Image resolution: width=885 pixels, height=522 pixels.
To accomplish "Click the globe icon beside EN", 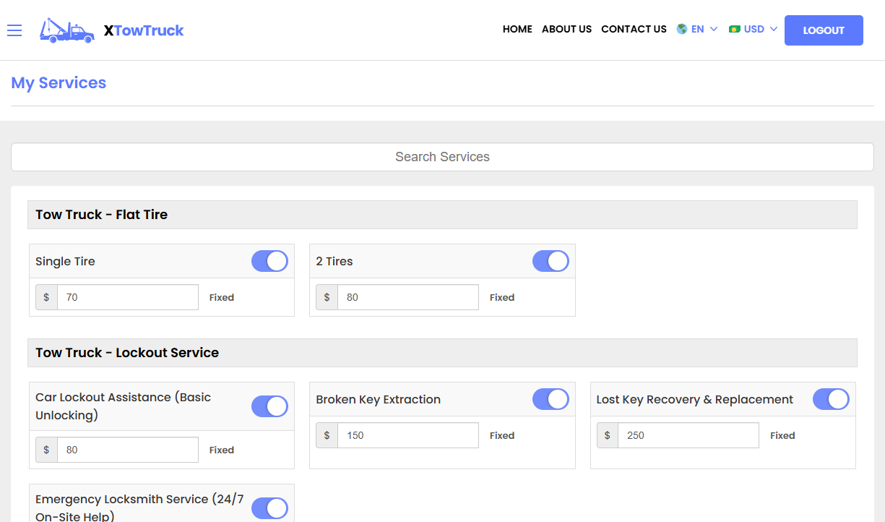I will pyautogui.click(x=681, y=29).
